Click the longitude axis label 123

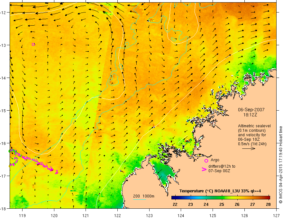click(x=149, y=215)
